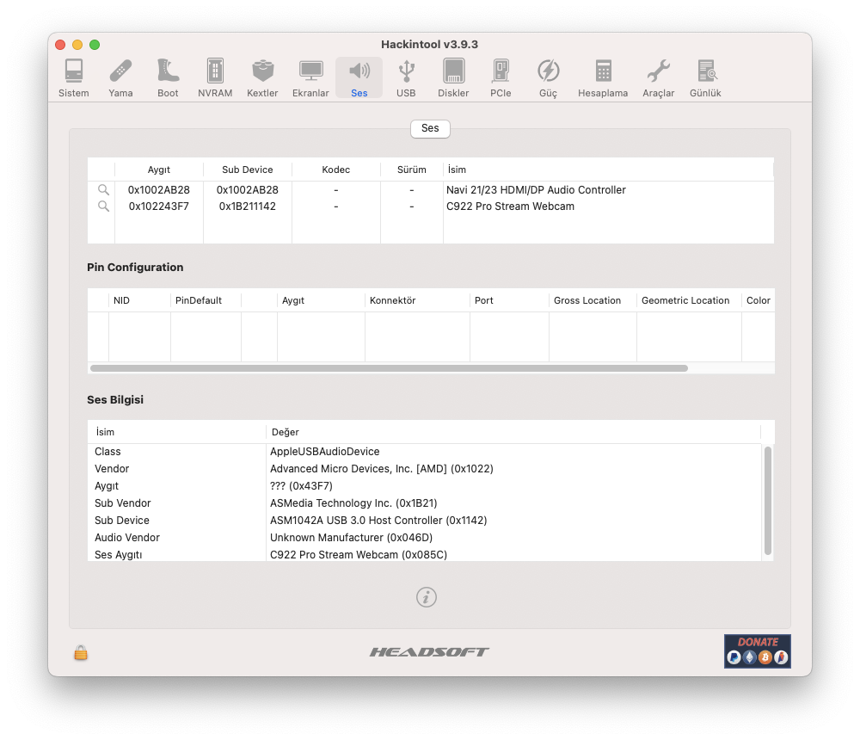Viewport: 860px width, 740px height.
Task: Click the Ses Bilgisi vertical scrollbar
Action: click(x=768, y=501)
